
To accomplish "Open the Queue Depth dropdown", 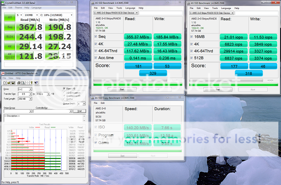I will [x=84, y=103].
